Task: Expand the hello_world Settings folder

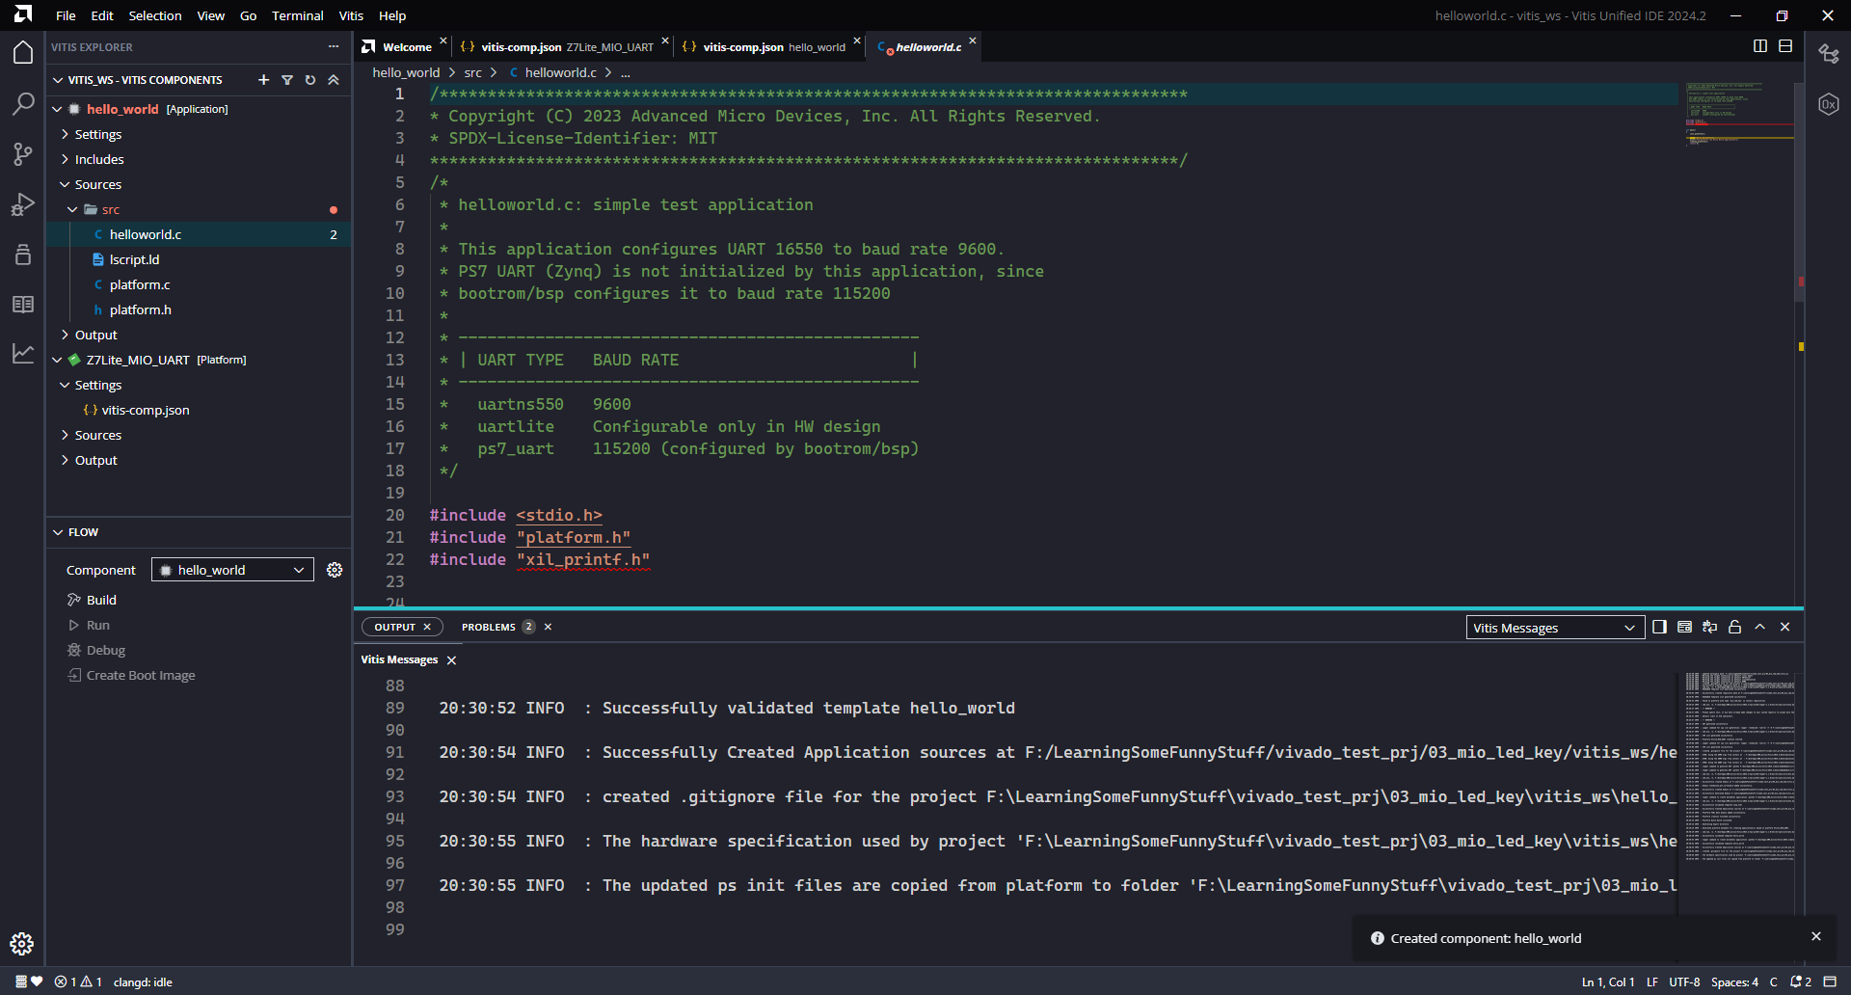Action: (x=65, y=134)
